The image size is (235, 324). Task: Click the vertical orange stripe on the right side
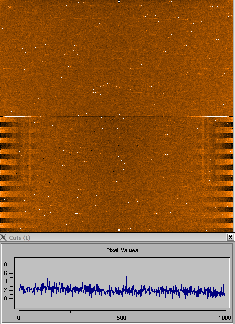(x=203, y=150)
